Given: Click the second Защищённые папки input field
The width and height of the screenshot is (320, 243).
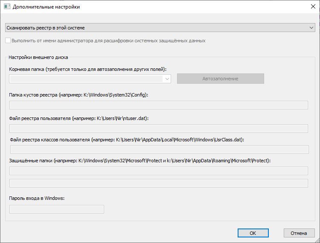Looking at the screenshot, I should (158, 183).
